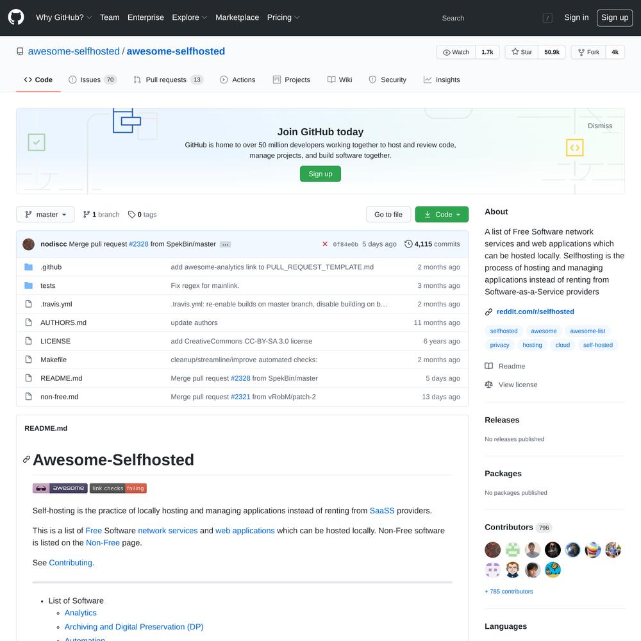The width and height of the screenshot is (641, 641).
Task: Star the awesome-selfhosted repository
Action: 522,53
